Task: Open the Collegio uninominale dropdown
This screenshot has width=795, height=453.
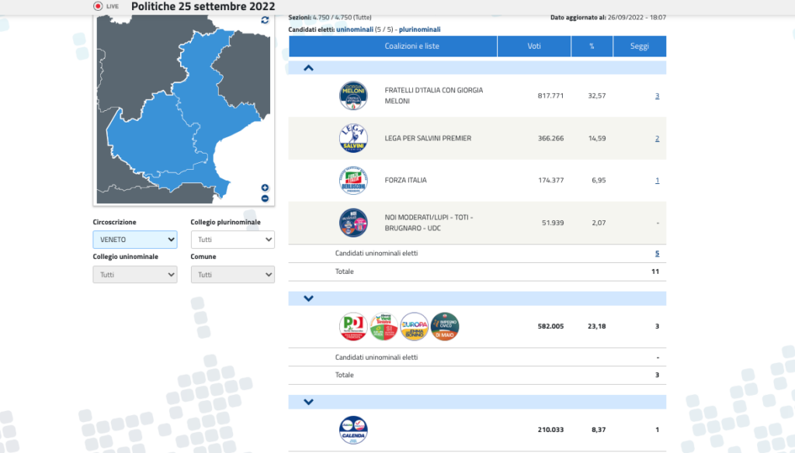Action: point(135,275)
